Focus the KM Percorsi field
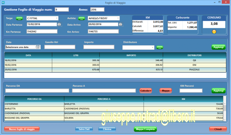 point(191,91)
